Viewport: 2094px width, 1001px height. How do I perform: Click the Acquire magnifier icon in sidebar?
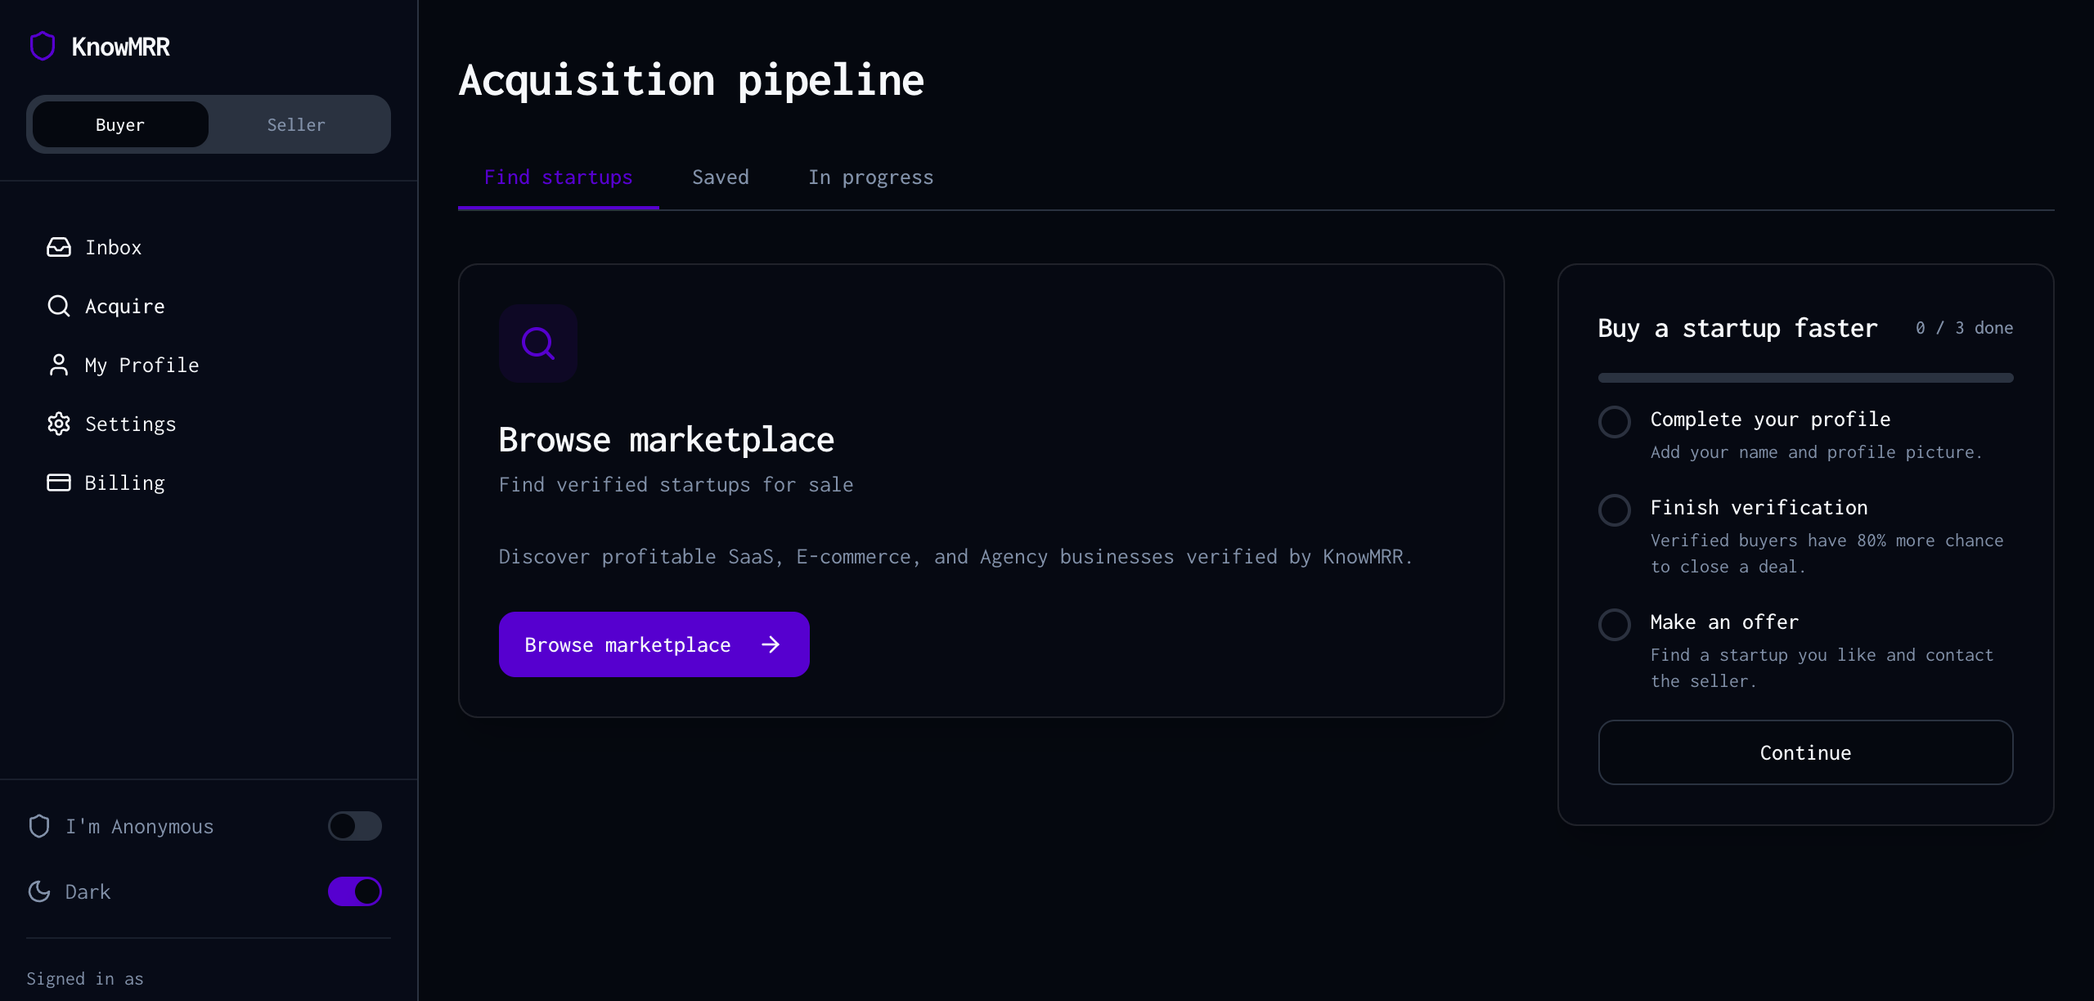(59, 306)
